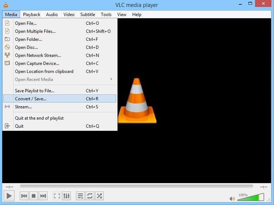
Task: Click the large VLC cone in video area
Action: (137, 100)
